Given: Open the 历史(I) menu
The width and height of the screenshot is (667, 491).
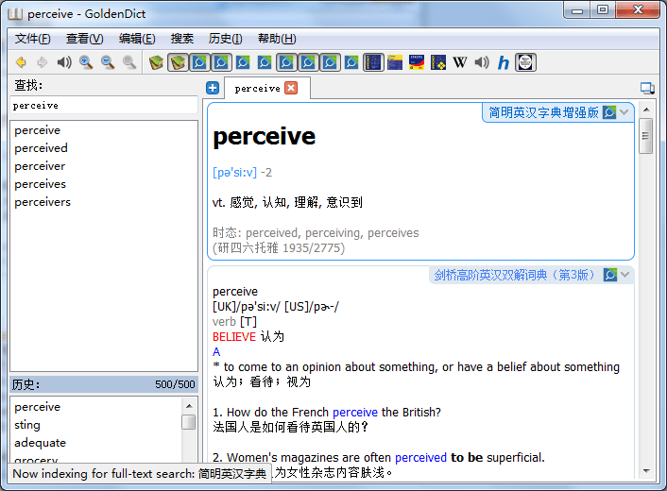Looking at the screenshot, I should pos(225,39).
